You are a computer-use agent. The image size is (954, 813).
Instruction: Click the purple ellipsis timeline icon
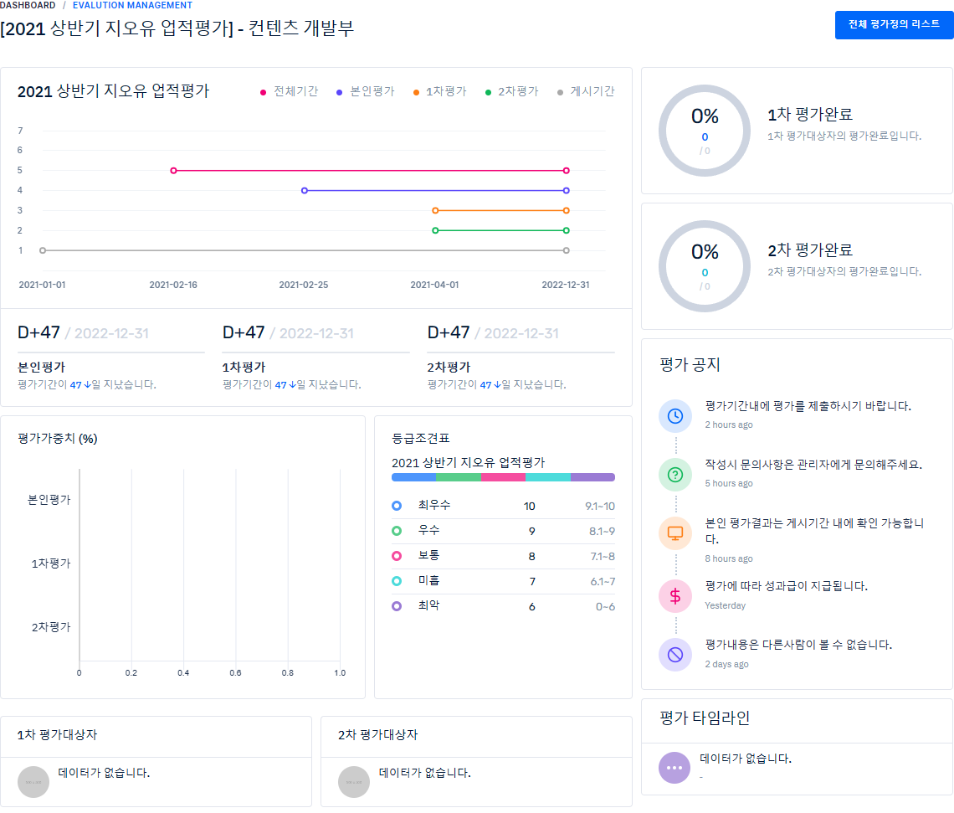[674, 768]
